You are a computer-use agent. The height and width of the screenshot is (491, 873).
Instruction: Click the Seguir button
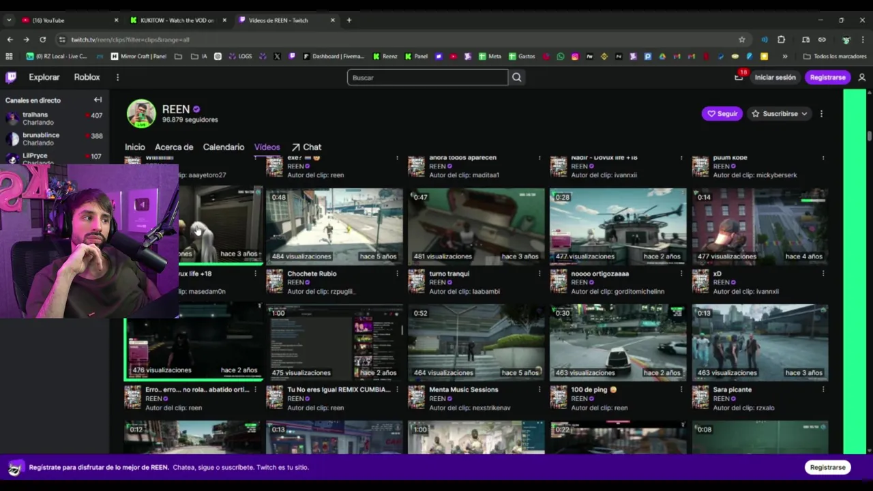tap(722, 114)
